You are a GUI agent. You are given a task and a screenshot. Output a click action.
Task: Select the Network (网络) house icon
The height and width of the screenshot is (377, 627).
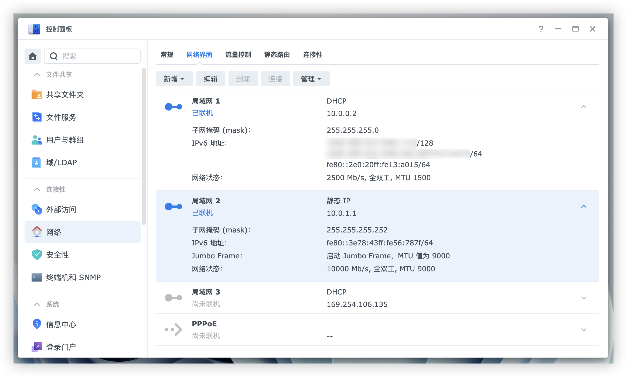click(37, 232)
